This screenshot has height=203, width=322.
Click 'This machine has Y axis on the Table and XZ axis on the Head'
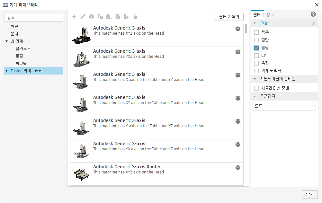(x=149, y=126)
